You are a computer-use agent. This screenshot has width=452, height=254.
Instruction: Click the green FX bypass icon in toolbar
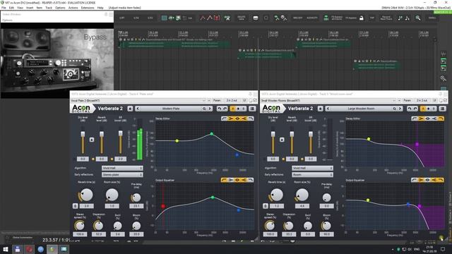tap(326, 18)
